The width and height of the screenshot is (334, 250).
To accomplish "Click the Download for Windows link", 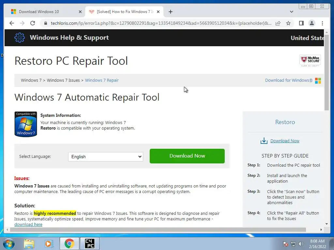I will tap(289, 80).
